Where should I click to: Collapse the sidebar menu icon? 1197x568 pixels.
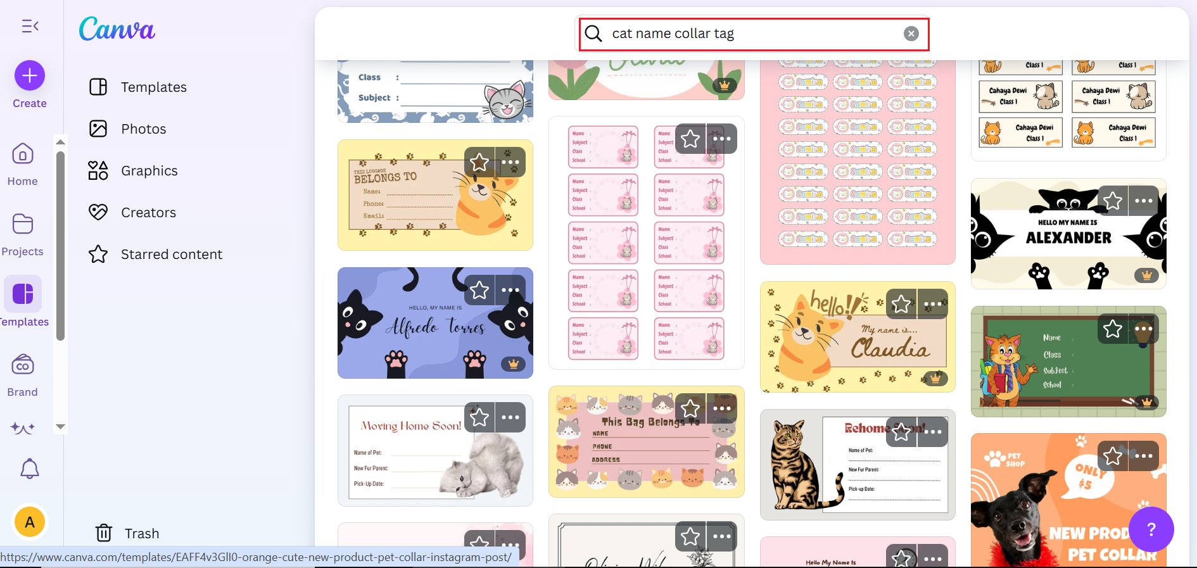(x=30, y=26)
